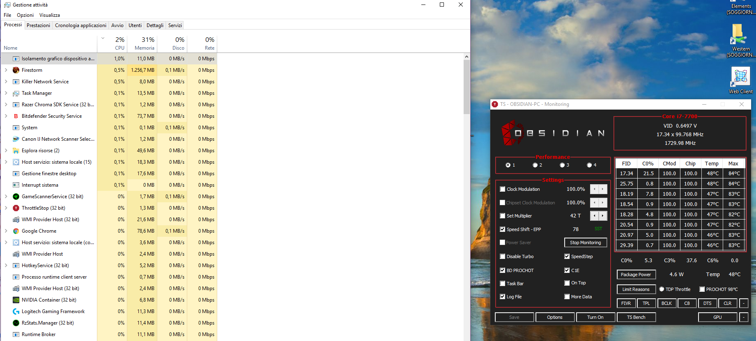Click the Stop Monitoring button

(585, 243)
